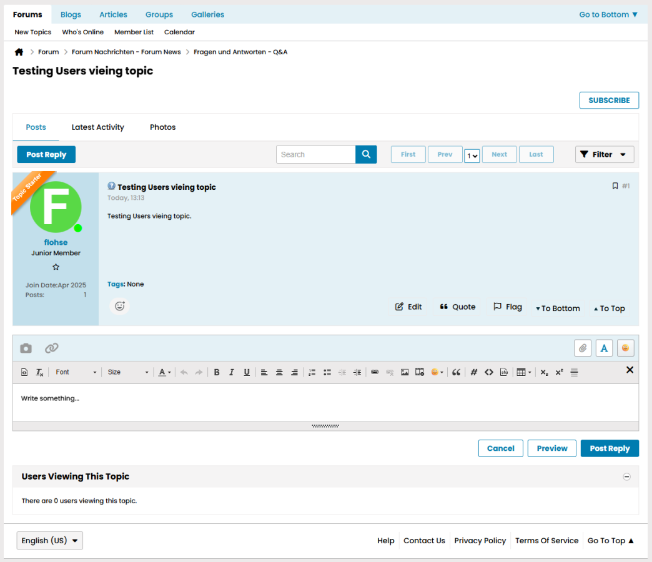The width and height of the screenshot is (652, 562).
Task: Click the Undo arrow in editor toolbar
Action: coord(184,372)
